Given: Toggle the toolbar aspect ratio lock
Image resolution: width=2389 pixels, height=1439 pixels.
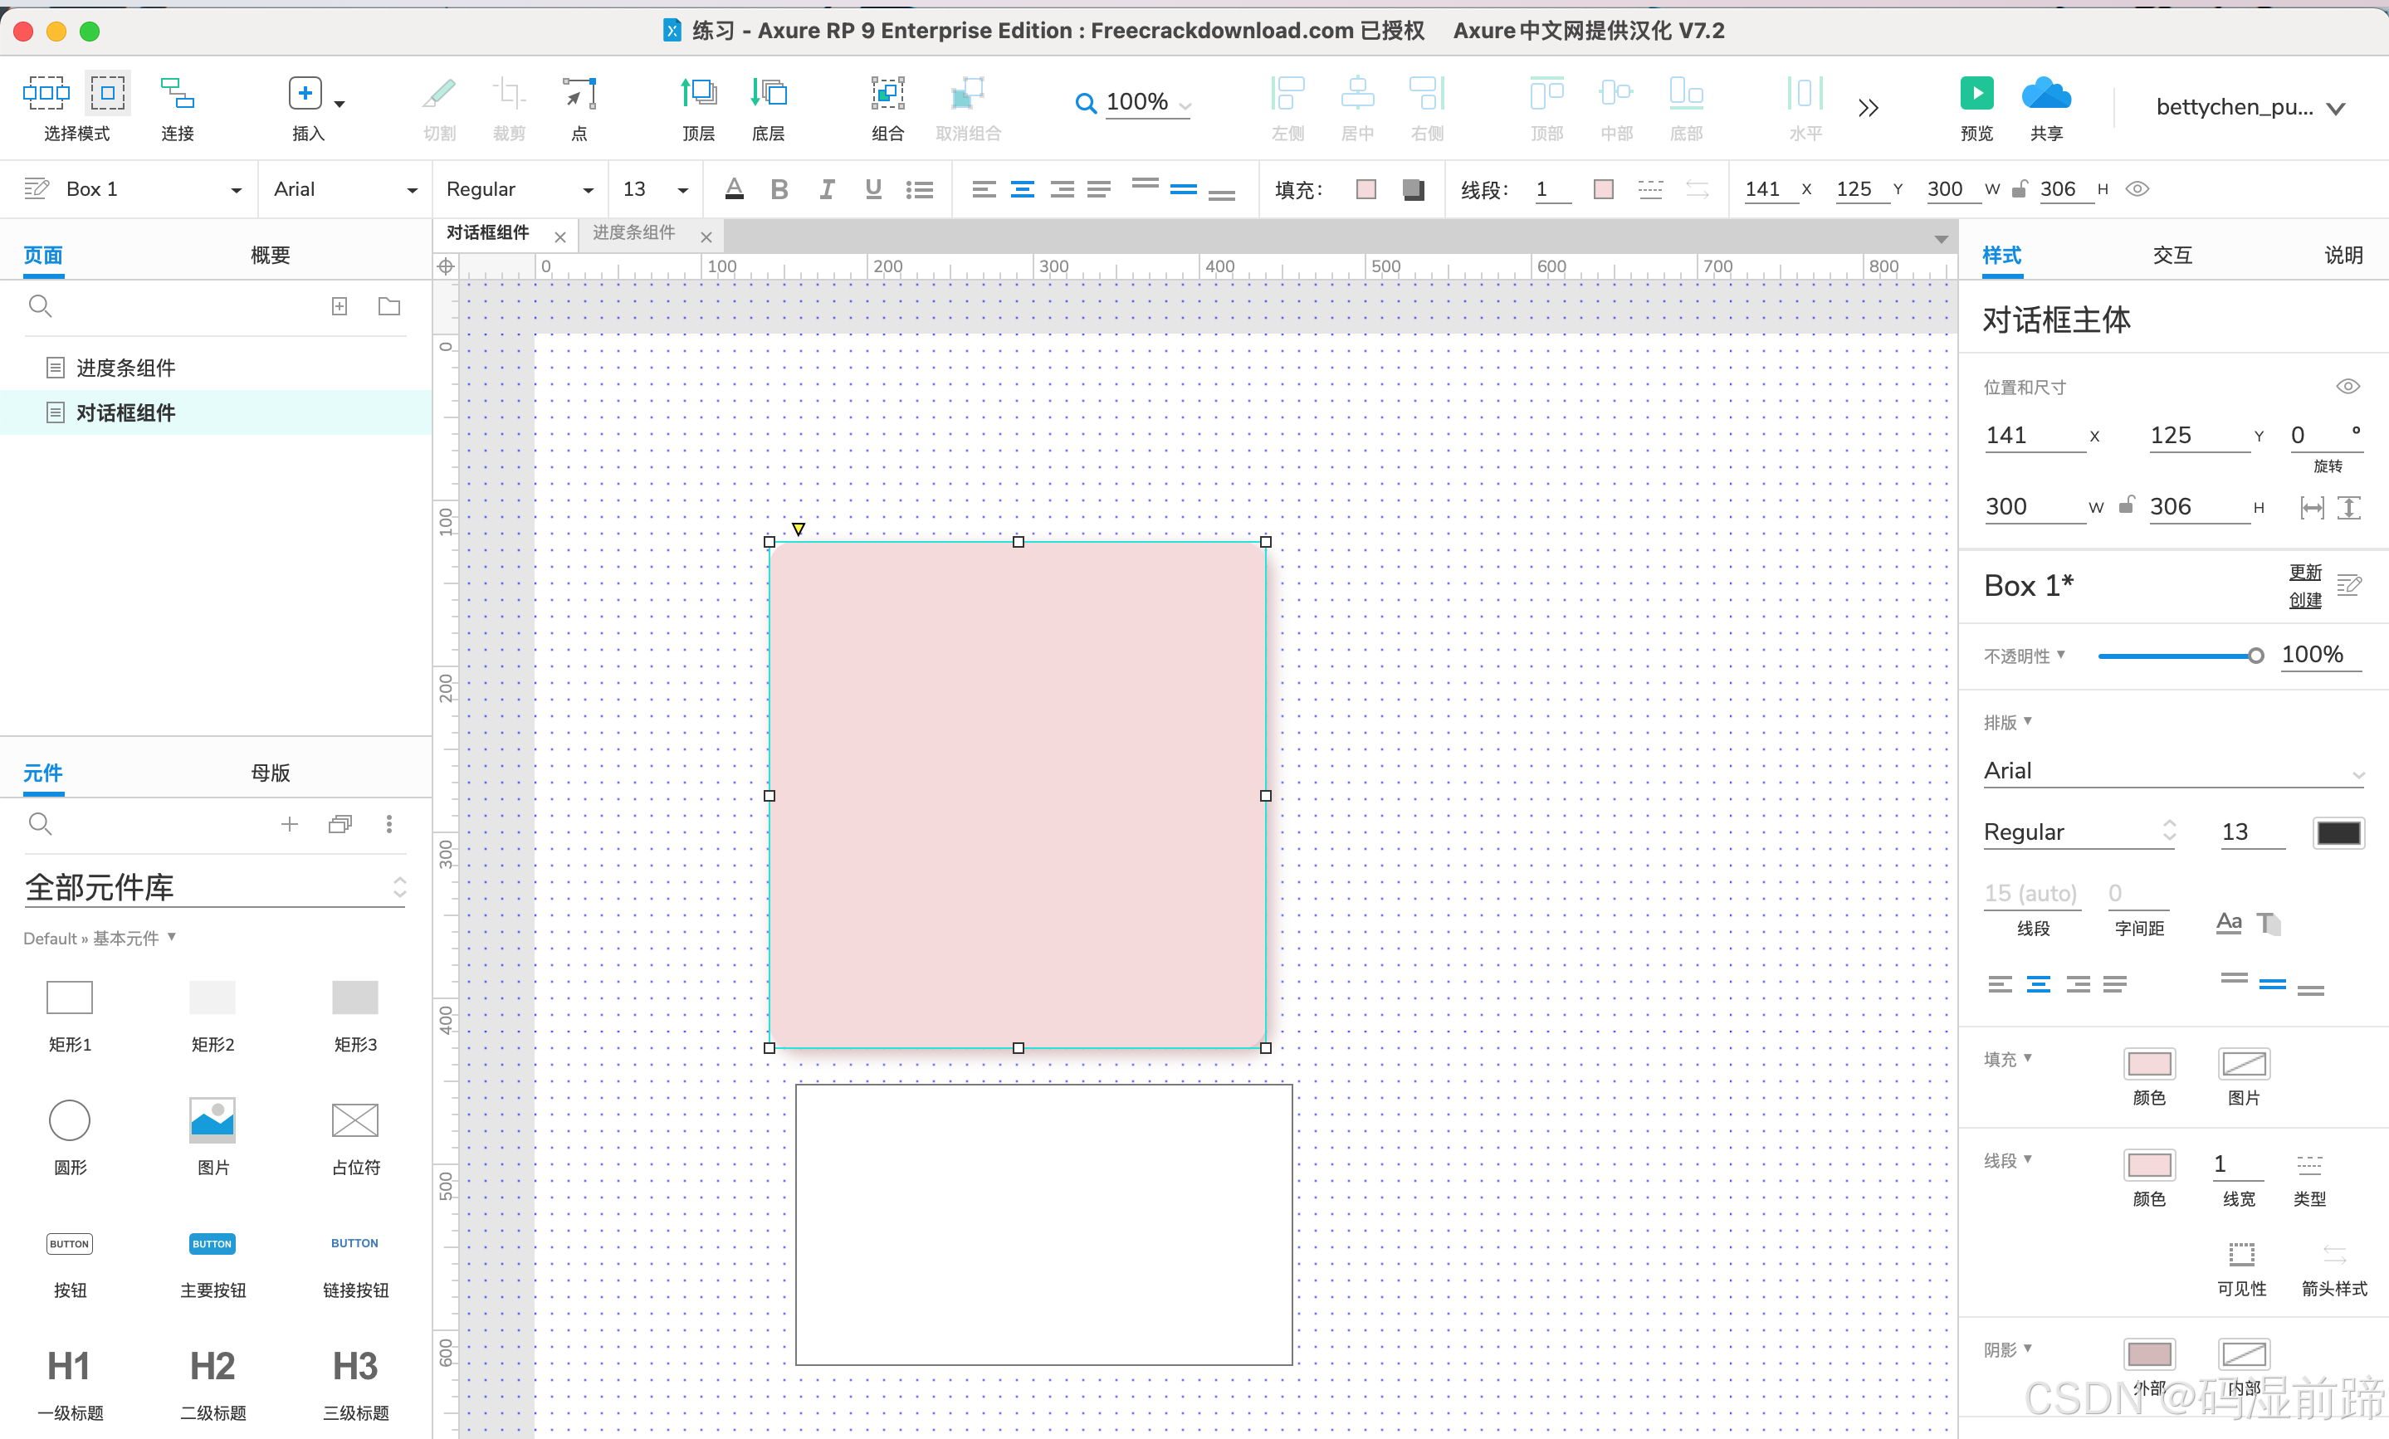Looking at the screenshot, I should coord(2019,188).
